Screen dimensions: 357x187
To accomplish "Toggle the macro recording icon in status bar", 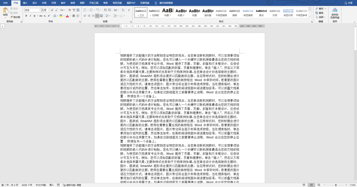I will (58, 185).
